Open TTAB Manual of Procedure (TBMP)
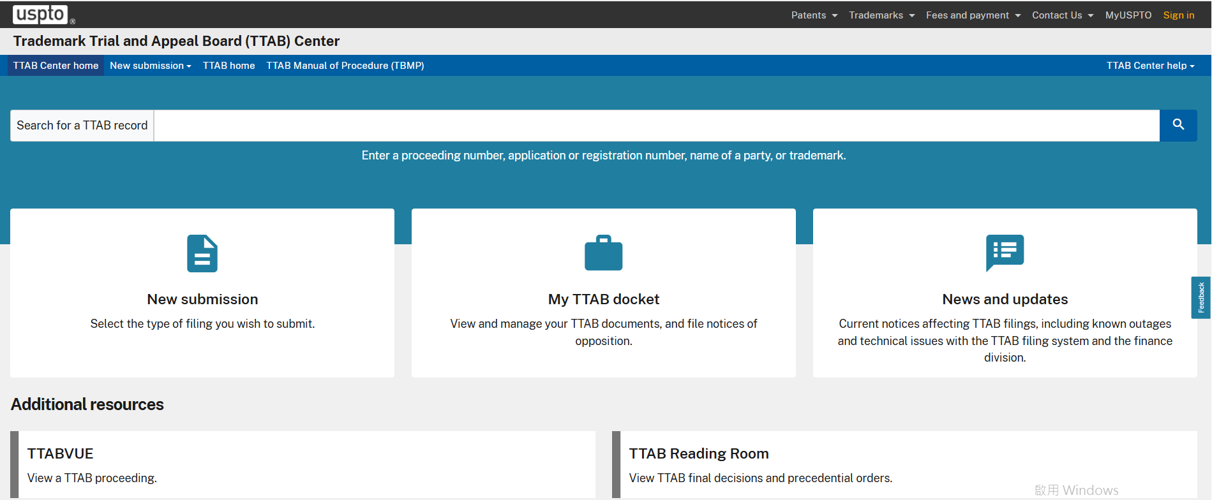 tap(345, 66)
